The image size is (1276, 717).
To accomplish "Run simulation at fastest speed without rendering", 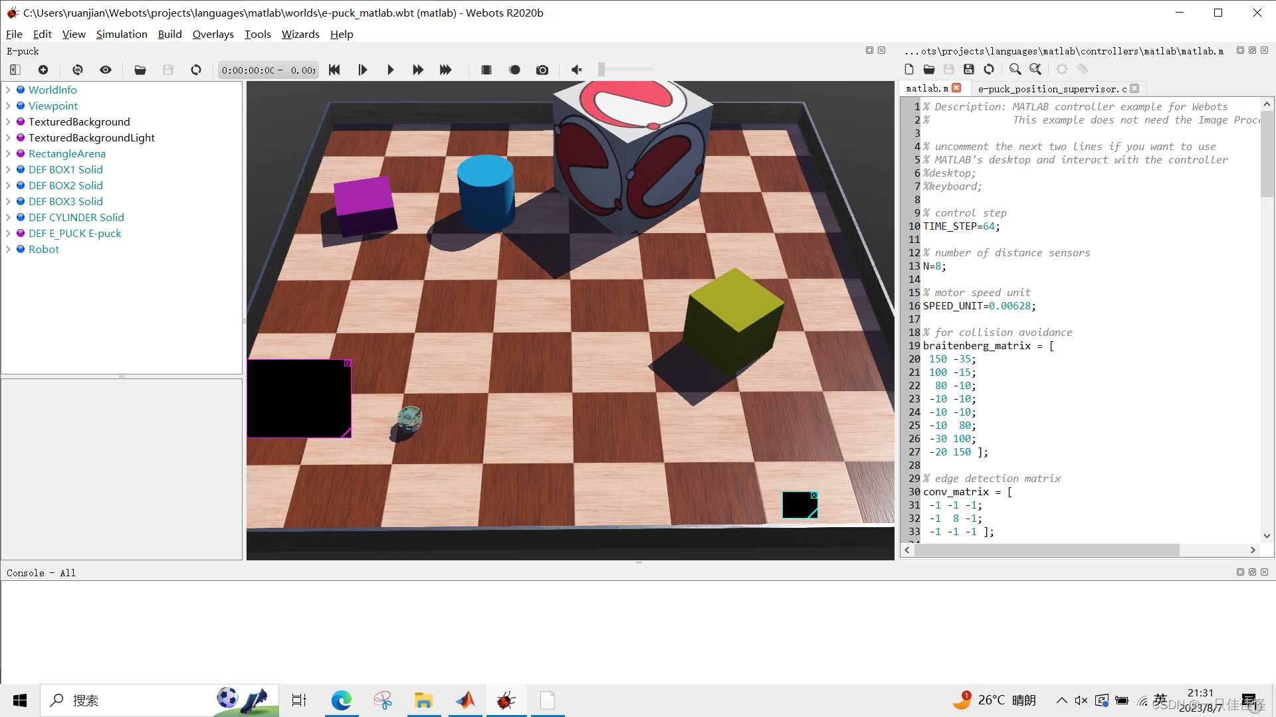I will (446, 70).
